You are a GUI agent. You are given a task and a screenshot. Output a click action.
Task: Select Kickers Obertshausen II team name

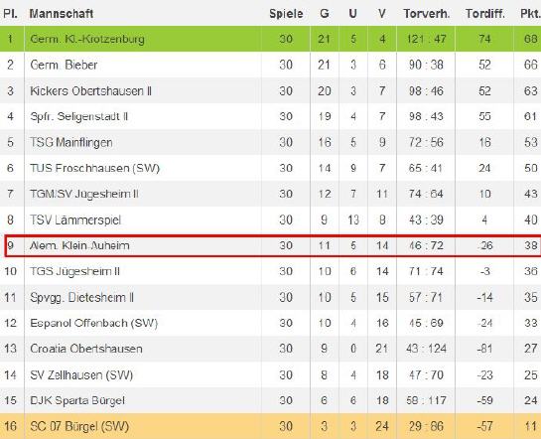(90, 90)
